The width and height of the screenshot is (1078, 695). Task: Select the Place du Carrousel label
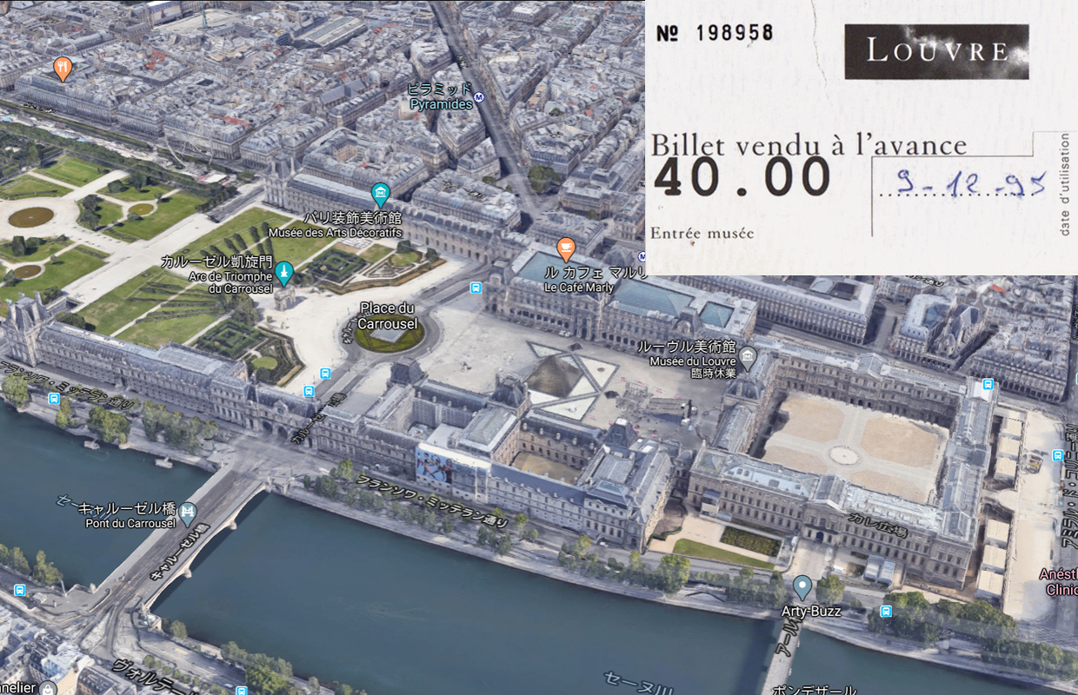click(x=388, y=316)
